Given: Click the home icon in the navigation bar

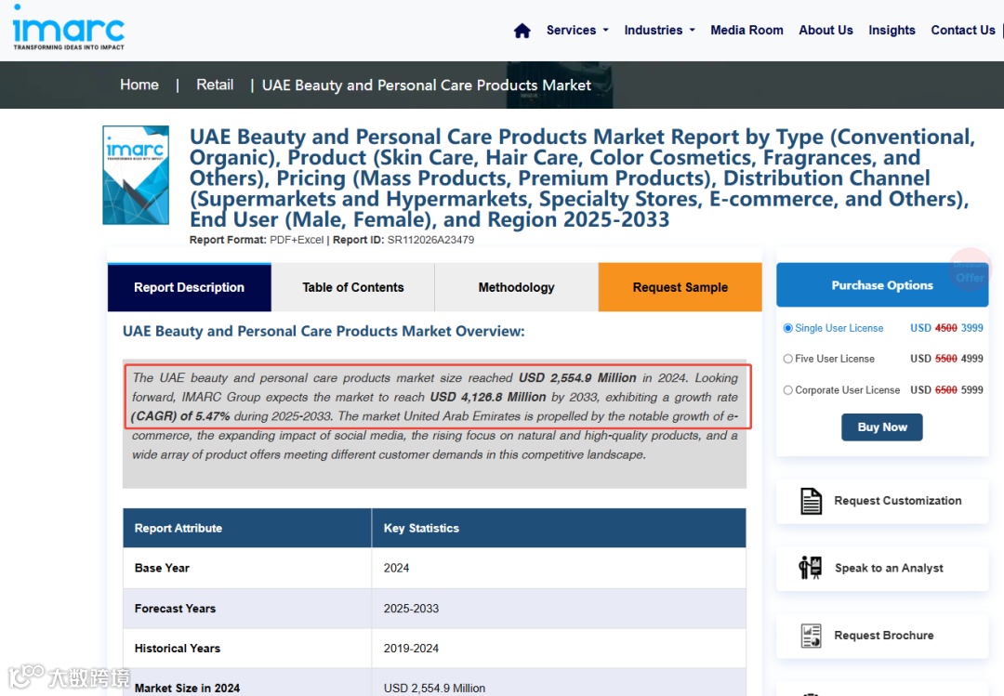Looking at the screenshot, I should [x=522, y=30].
